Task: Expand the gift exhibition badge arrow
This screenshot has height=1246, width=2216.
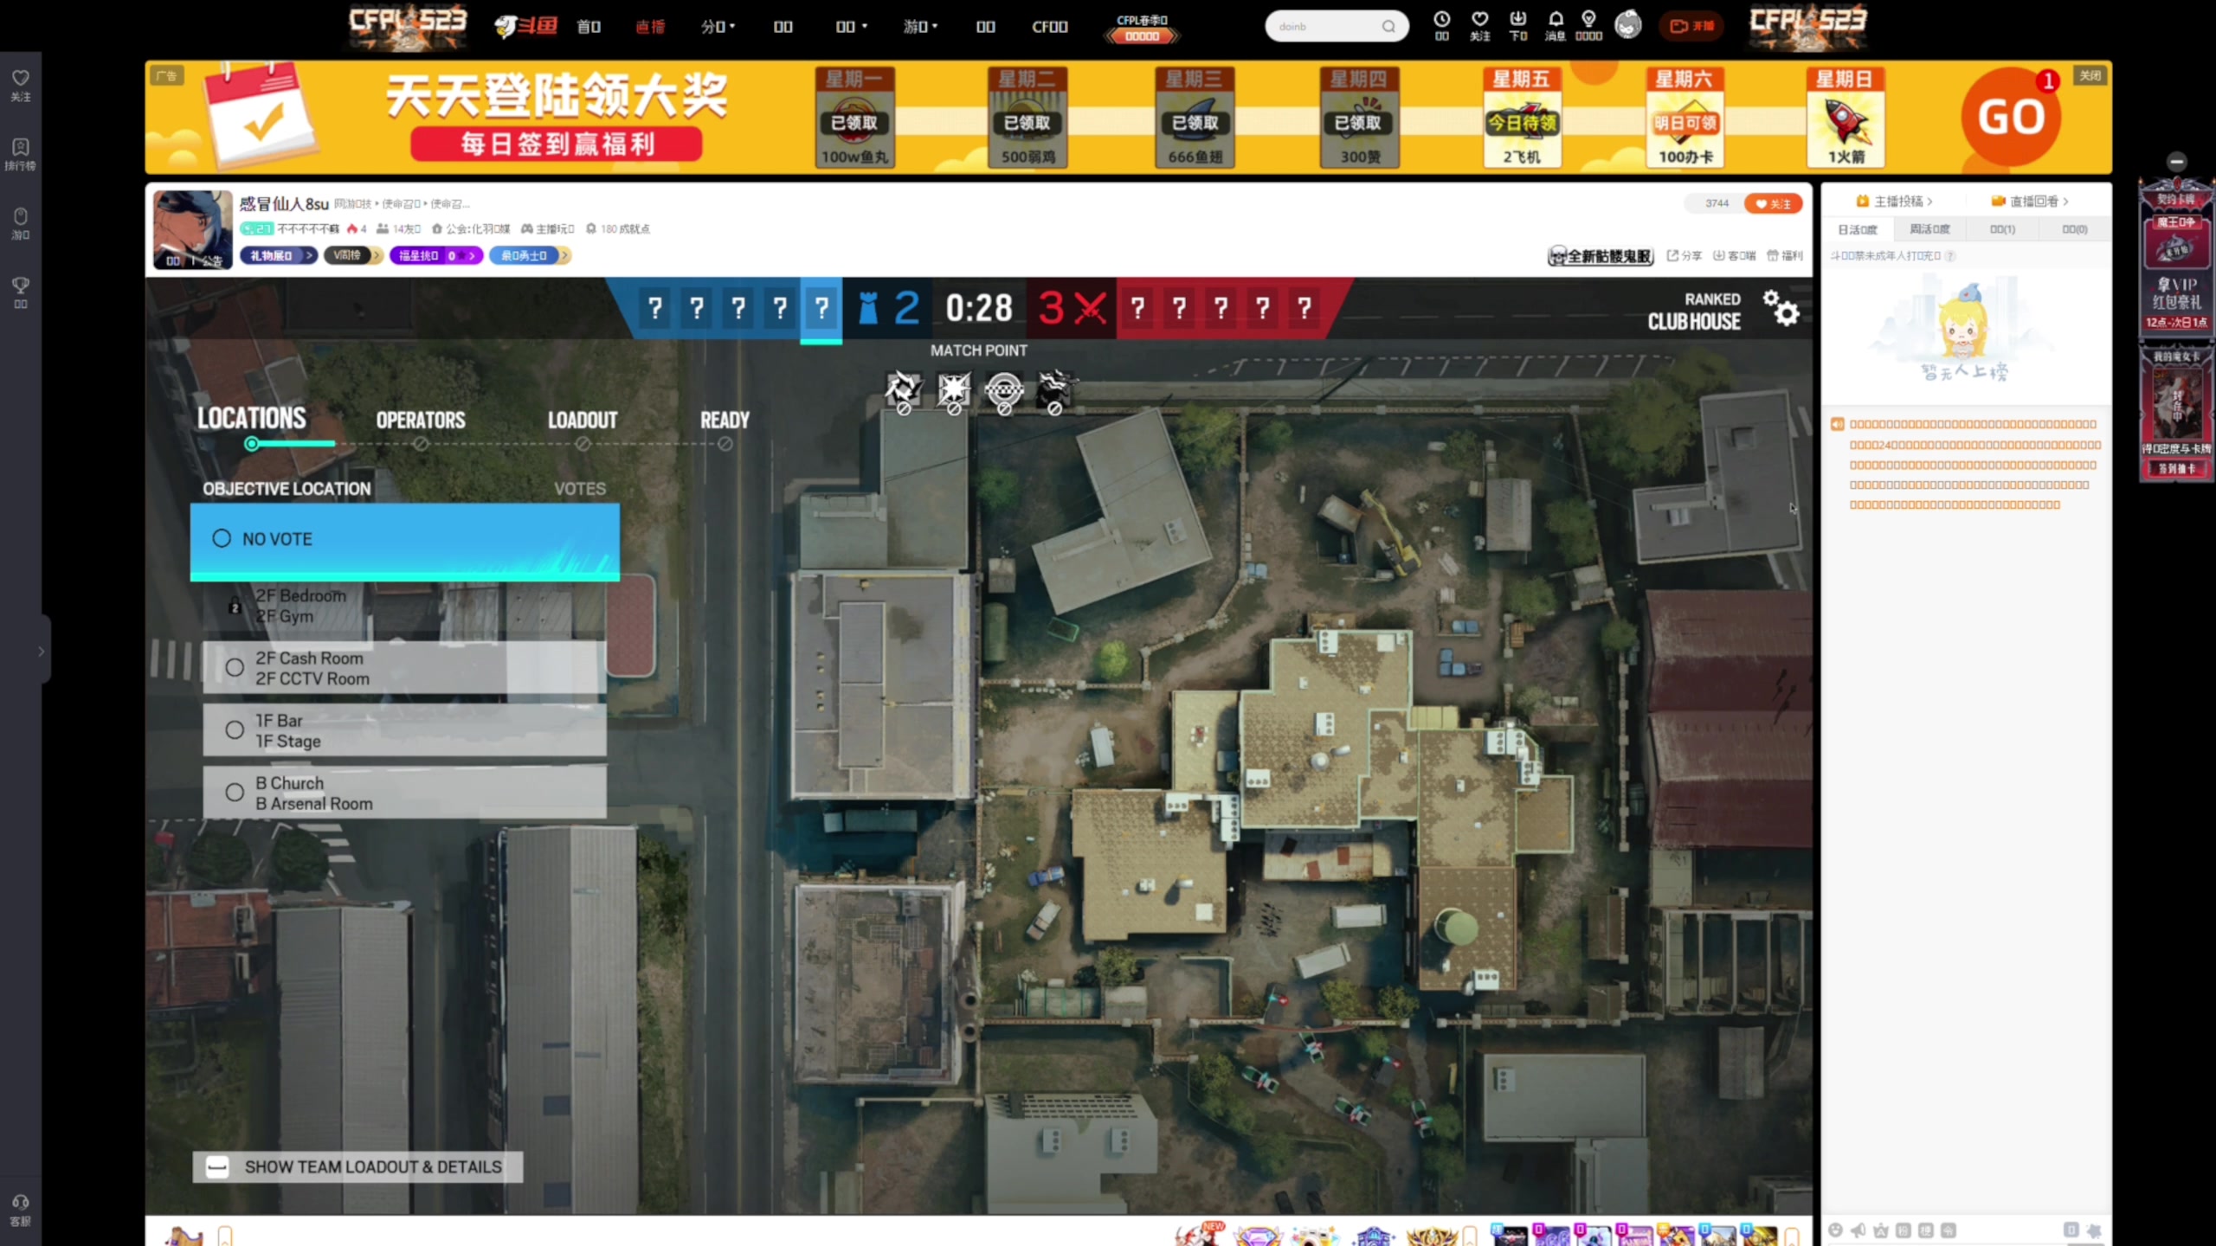Action: [308, 255]
